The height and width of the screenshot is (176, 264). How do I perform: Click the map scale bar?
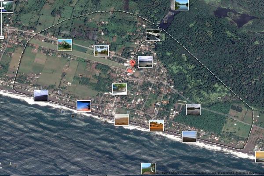(8, 166)
